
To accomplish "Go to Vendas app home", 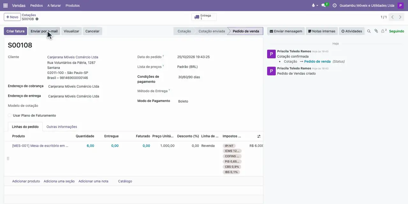I will (19, 5).
